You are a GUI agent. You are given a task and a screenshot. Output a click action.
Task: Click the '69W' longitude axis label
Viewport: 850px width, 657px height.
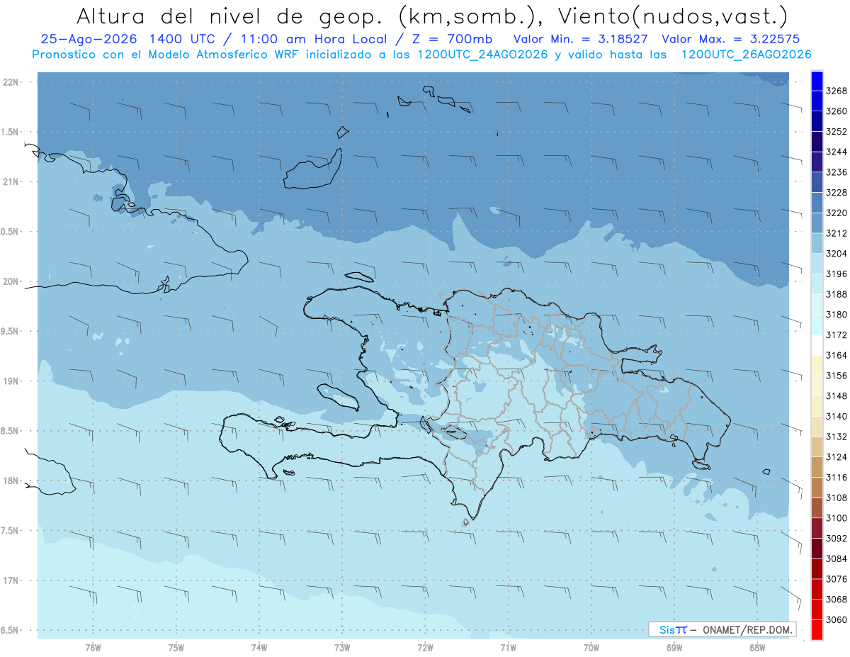[674, 648]
